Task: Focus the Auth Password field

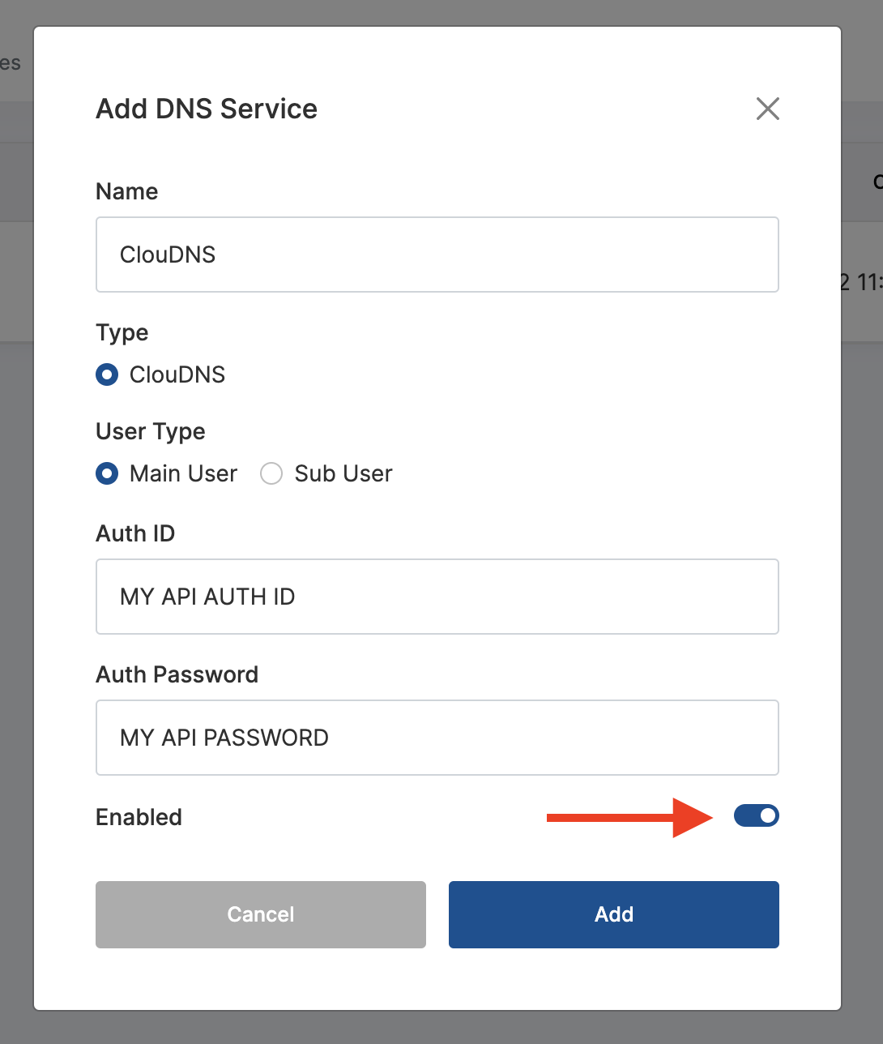Action: click(x=437, y=738)
